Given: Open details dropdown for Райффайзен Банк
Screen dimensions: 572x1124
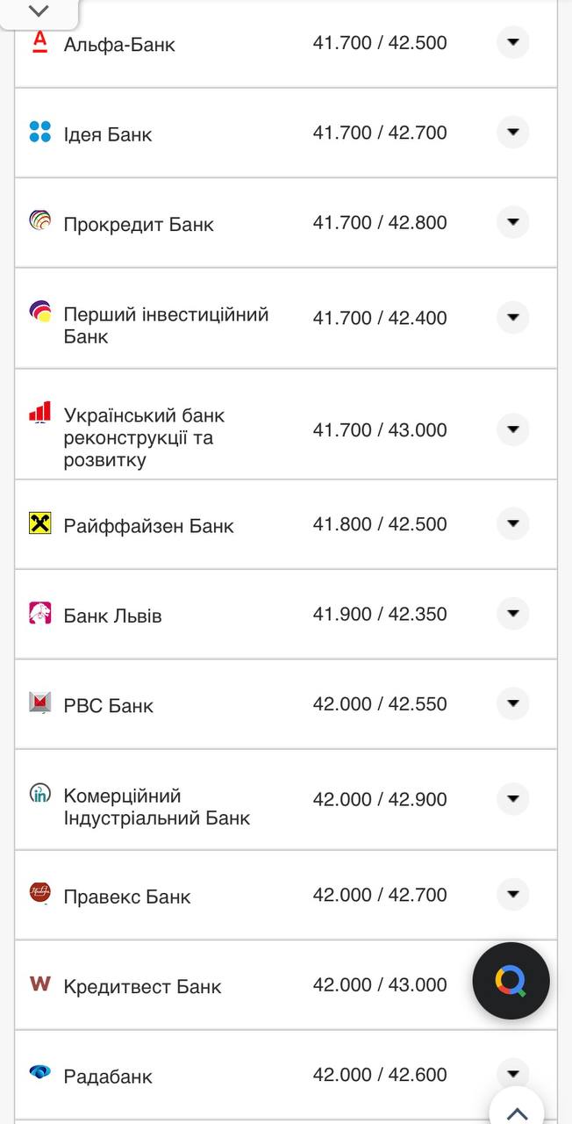Looking at the screenshot, I should coord(512,523).
